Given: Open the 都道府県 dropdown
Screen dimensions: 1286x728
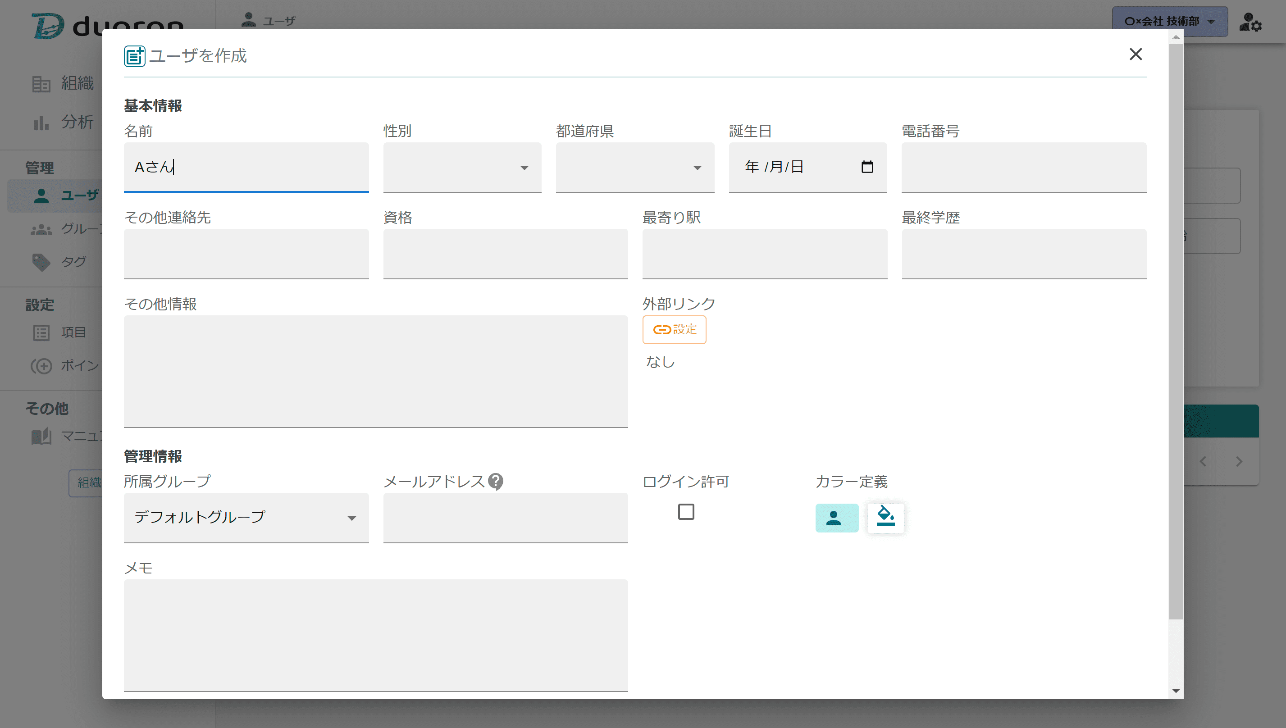Looking at the screenshot, I should (634, 167).
